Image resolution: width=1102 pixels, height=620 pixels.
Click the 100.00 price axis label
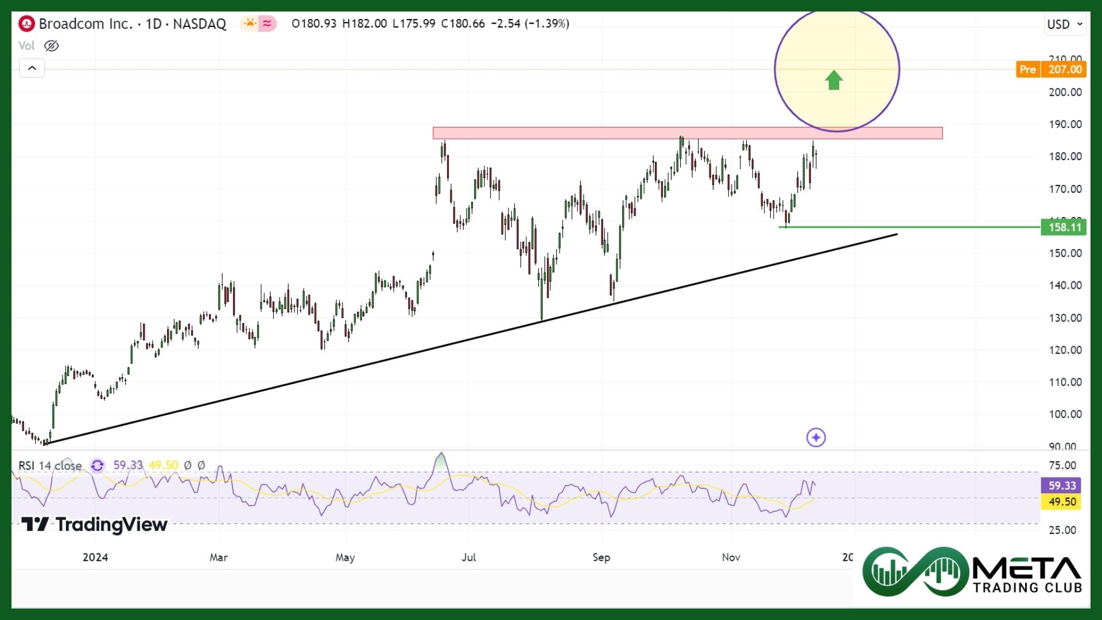coord(1065,415)
